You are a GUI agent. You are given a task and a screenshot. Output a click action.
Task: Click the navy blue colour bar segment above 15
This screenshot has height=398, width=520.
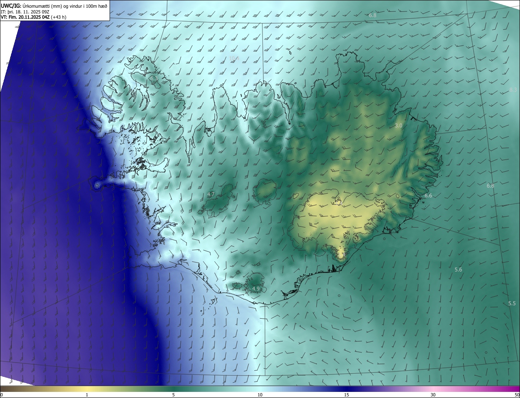347,389
